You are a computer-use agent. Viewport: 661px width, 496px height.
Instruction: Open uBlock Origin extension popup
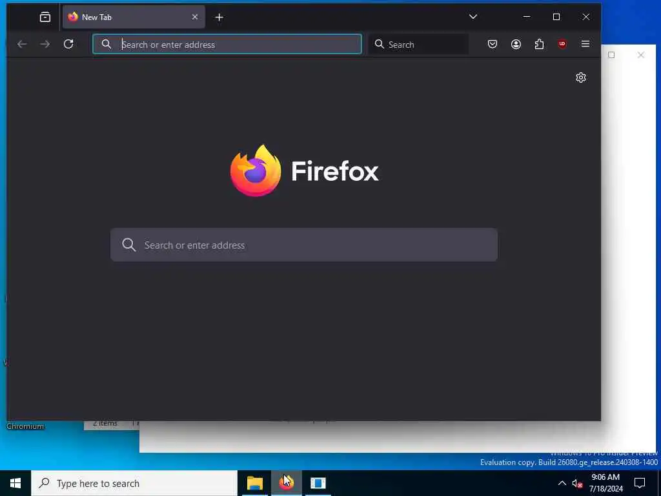coord(562,44)
